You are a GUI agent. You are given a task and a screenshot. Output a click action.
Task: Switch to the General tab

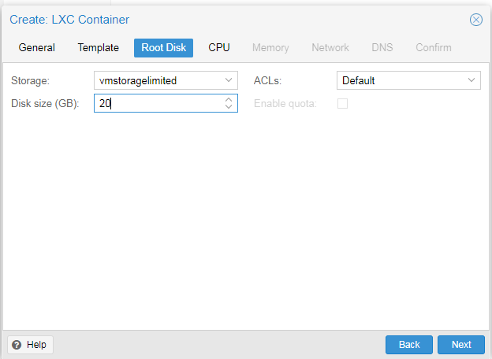(37, 48)
